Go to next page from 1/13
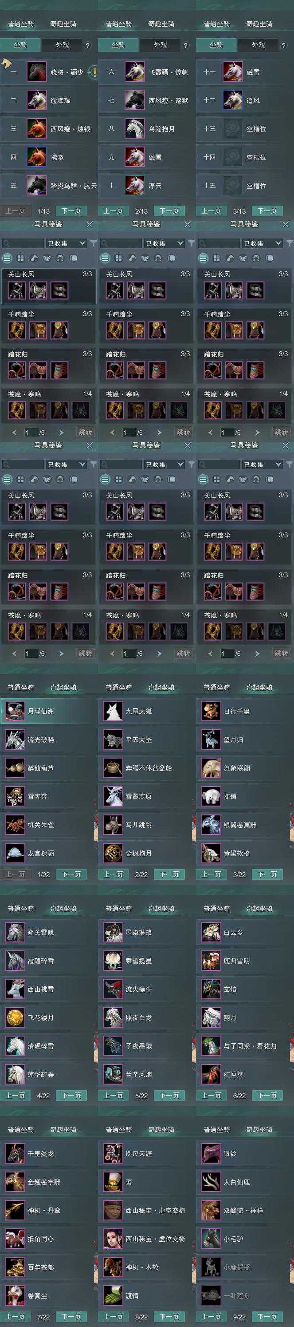This screenshot has height=1327, width=294. tap(71, 211)
